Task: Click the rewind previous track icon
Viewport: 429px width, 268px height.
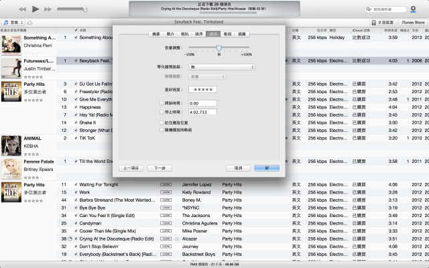Action: click(x=22, y=9)
